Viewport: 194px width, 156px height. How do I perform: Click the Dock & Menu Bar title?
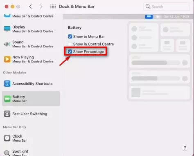[x=77, y=7]
